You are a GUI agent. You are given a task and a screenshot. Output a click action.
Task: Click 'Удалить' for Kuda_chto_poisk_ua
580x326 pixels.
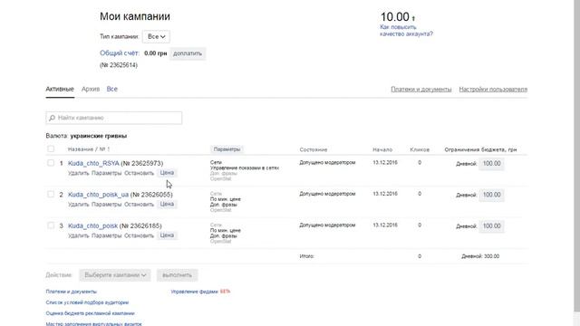coord(79,205)
